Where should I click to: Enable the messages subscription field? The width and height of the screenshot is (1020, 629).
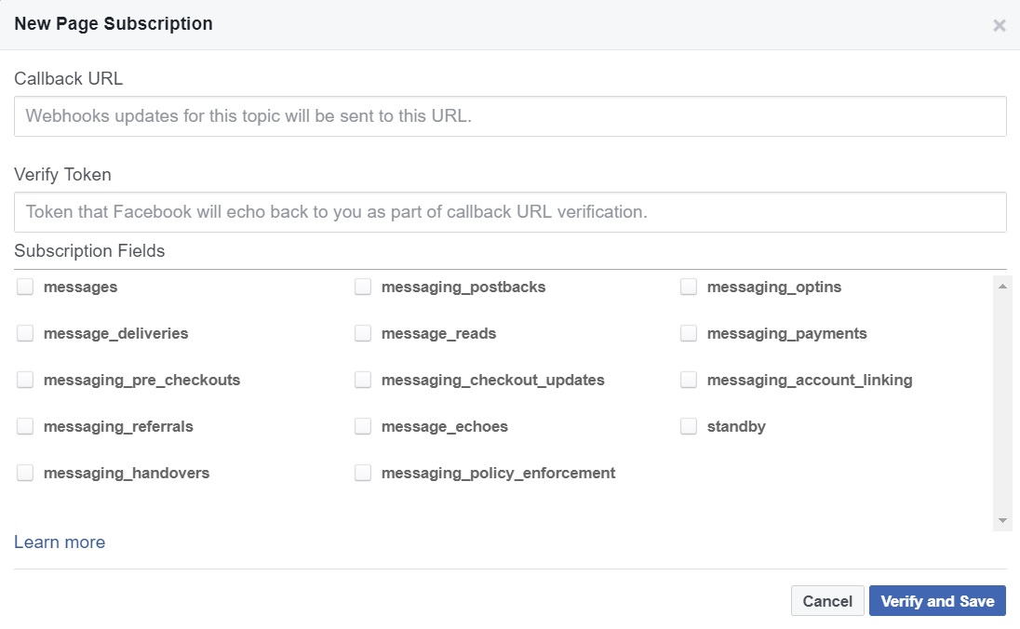pyautogui.click(x=24, y=287)
